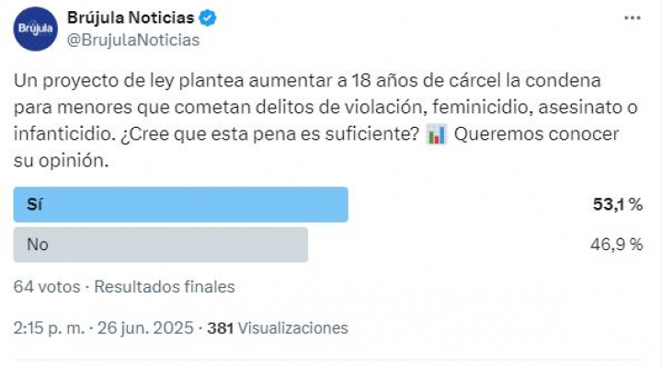The width and height of the screenshot is (662, 367).
Task: Select the No poll result bar
Action: coord(160,245)
